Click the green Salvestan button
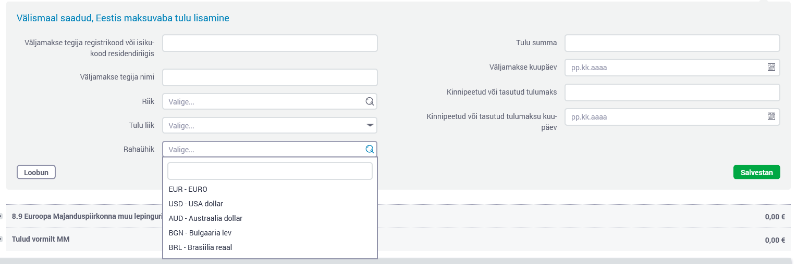This screenshot has width=797, height=264. [x=756, y=173]
